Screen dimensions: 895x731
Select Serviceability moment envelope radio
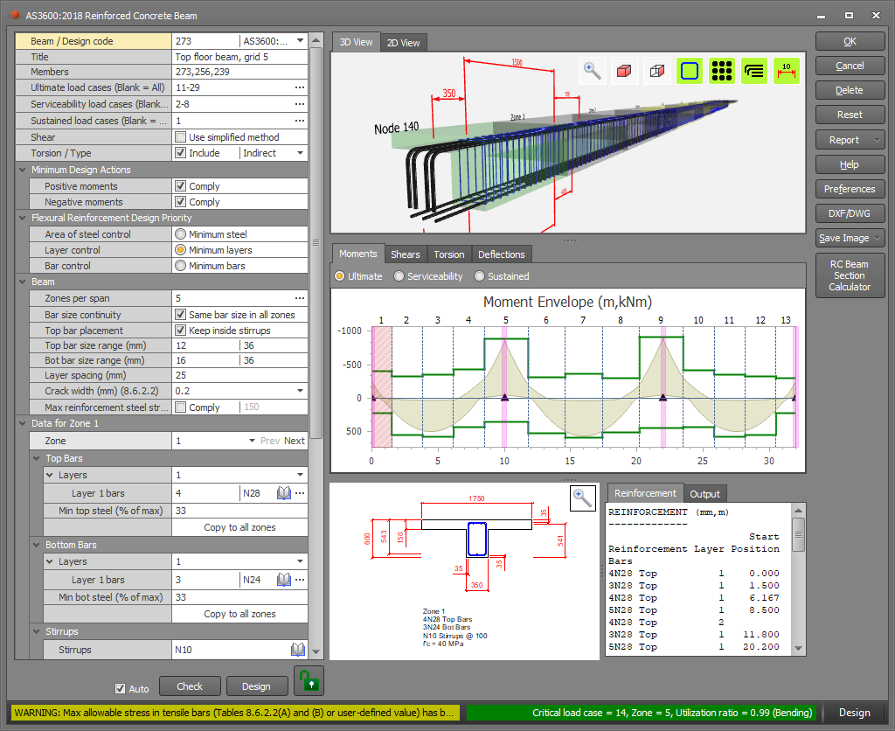tap(399, 276)
